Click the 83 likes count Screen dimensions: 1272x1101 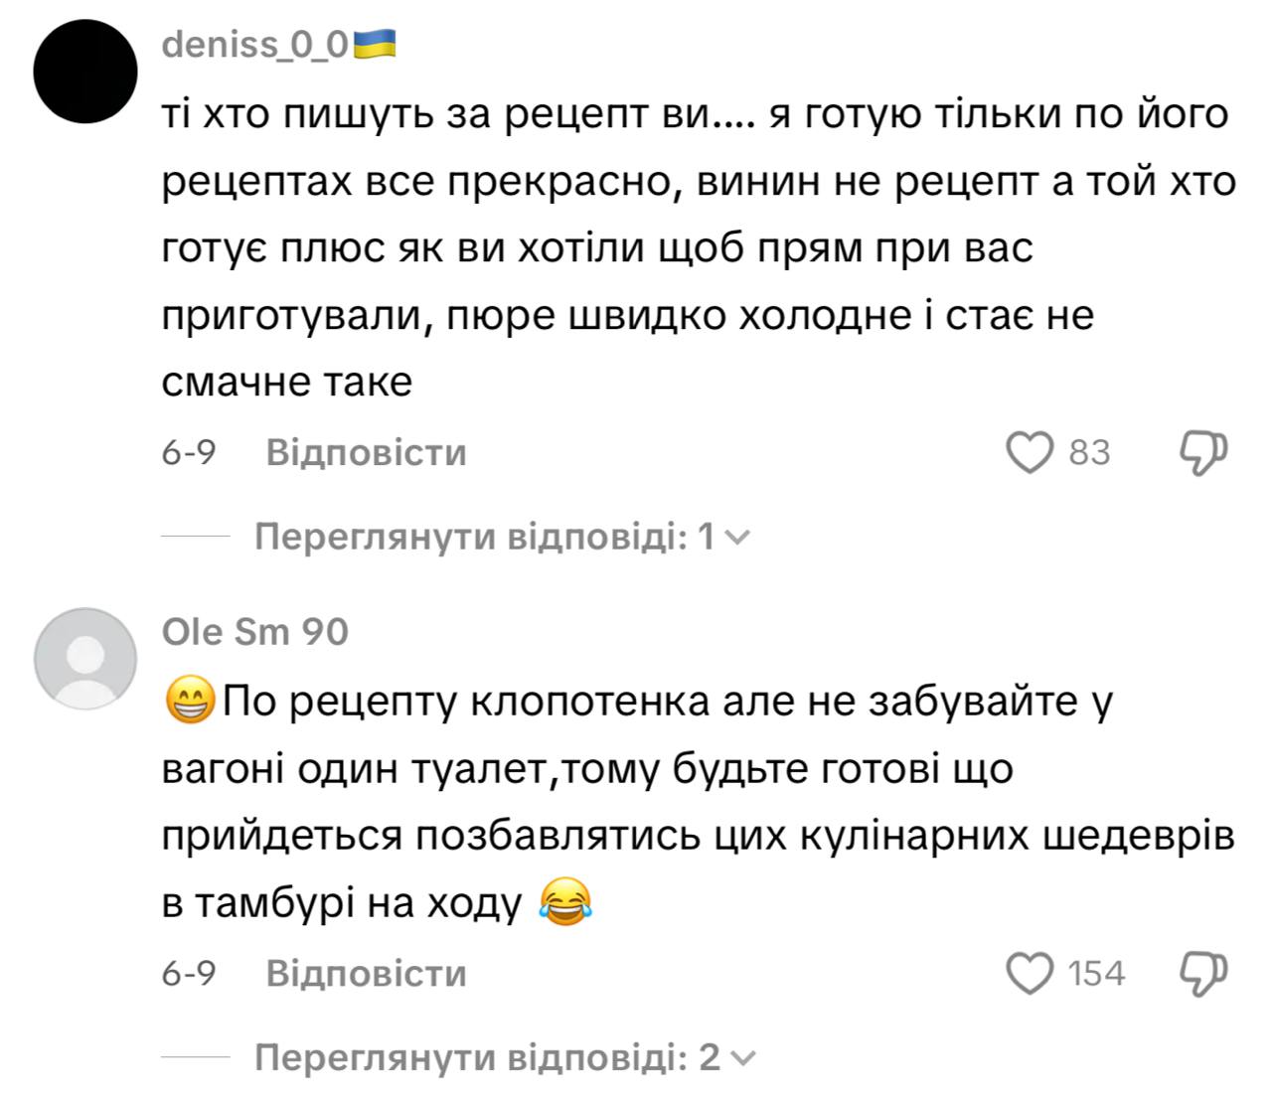coord(1089,453)
